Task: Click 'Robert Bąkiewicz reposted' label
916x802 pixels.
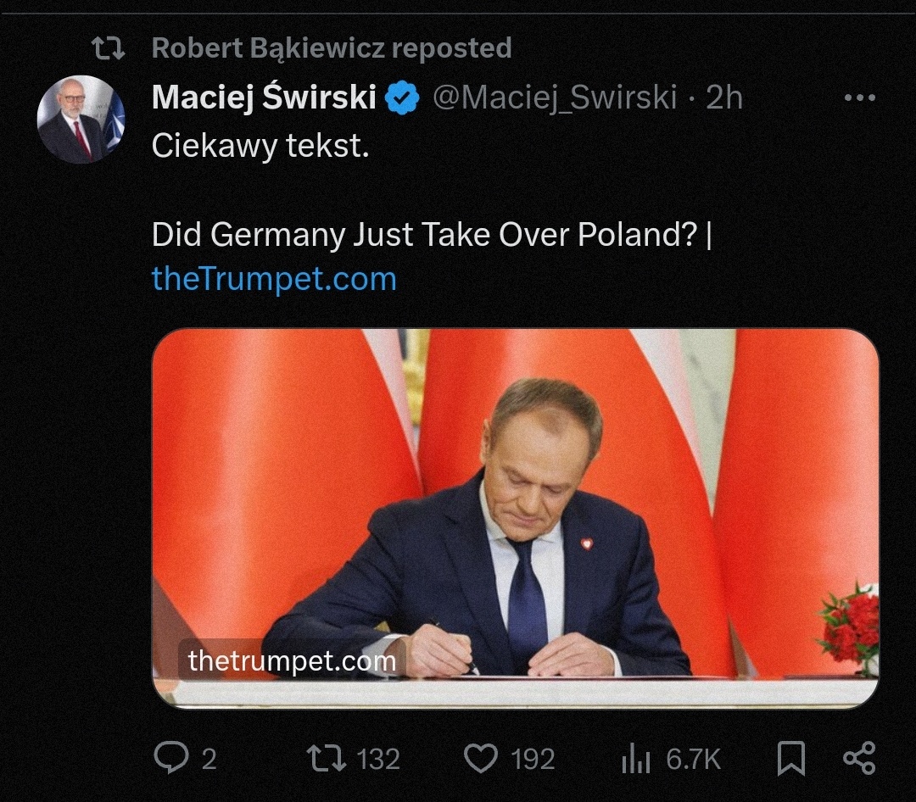Action: pyautogui.click(x=332, y=47)
